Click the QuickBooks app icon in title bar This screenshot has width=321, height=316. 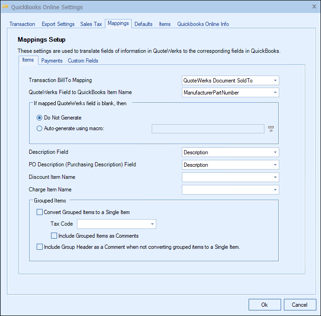coord(6,7)
